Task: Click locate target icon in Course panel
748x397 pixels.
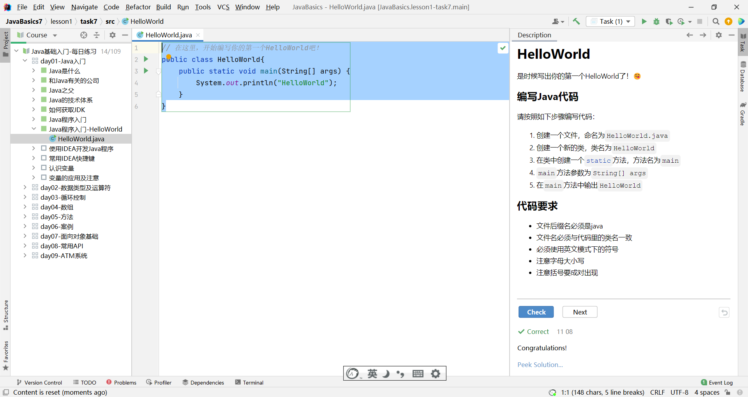Action: tap(84, 35)
